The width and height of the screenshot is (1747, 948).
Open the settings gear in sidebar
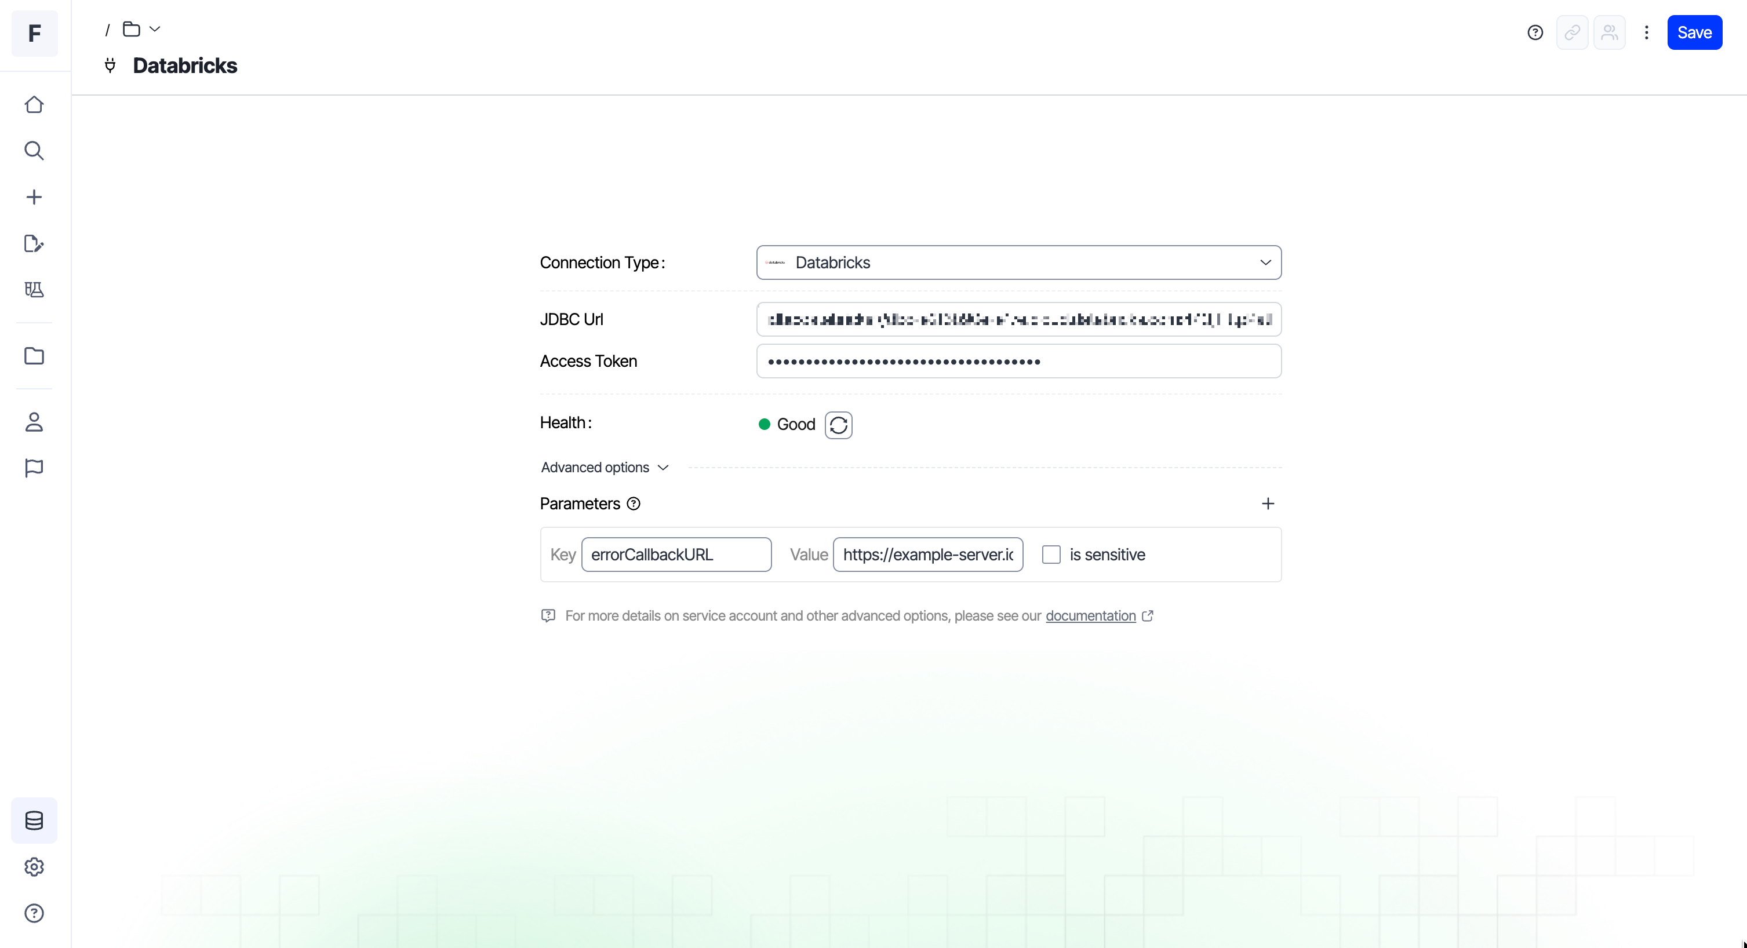(x=34, y=867)
